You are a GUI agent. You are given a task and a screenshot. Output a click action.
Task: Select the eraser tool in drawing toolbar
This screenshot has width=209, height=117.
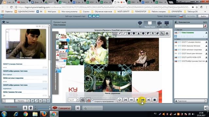(157, 33)
